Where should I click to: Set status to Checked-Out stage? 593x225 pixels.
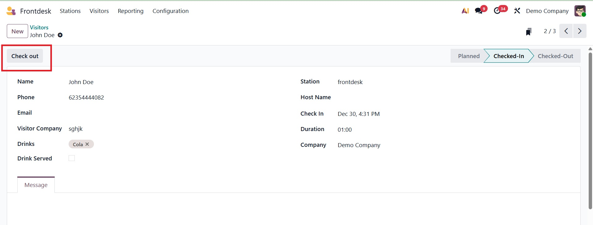click(x=555, y=56)
